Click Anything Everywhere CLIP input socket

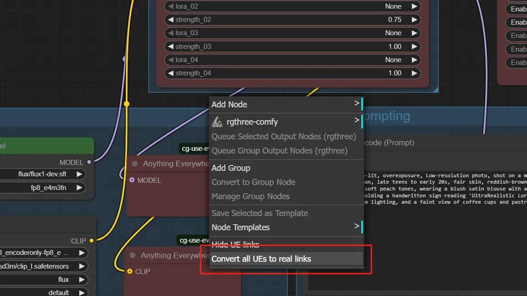pos(130,271)
